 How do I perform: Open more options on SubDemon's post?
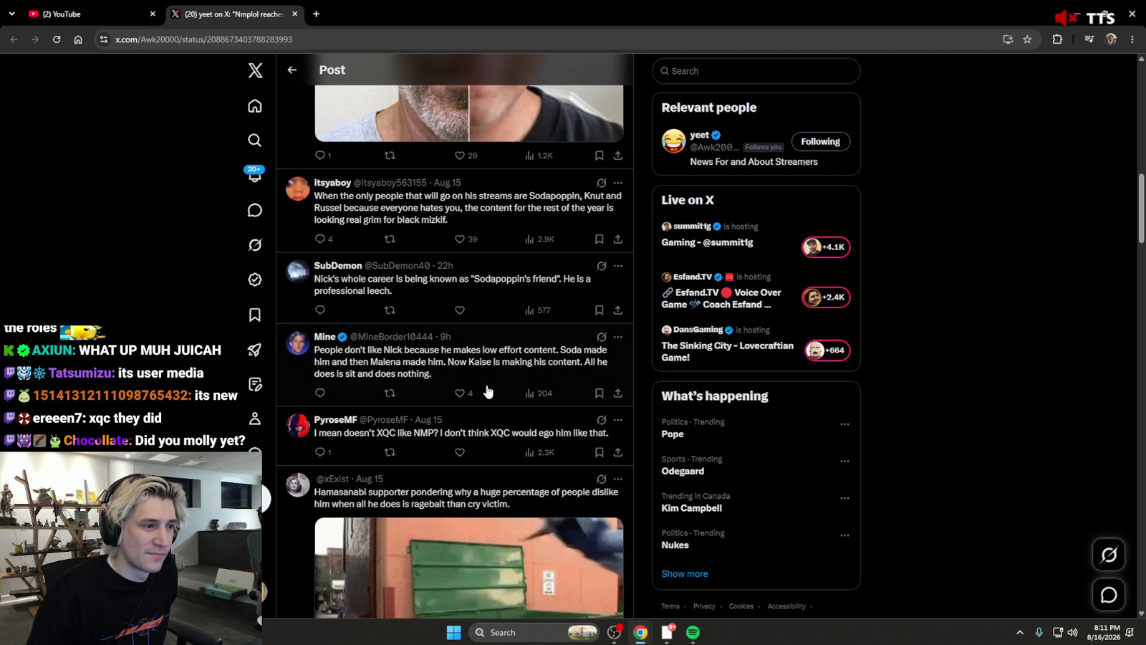618,266
